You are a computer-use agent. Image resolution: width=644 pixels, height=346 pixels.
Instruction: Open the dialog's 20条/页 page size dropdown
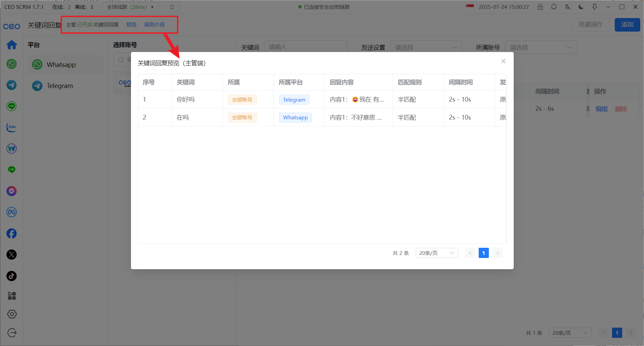tap(437, 253)
